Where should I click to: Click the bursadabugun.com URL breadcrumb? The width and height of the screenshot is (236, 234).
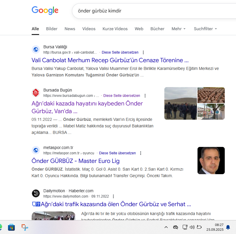tap(71, 96)
